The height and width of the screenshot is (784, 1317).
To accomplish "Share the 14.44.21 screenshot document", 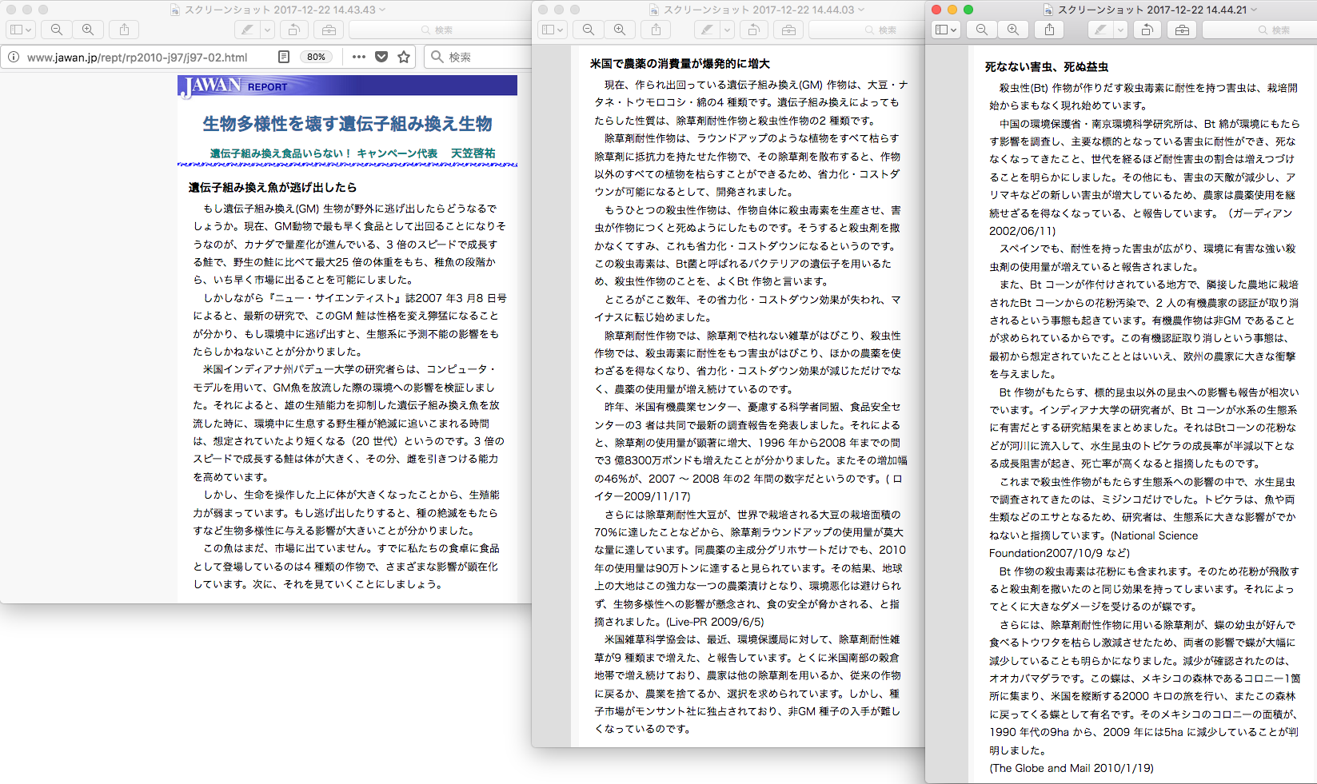I will [x=1050, y=30].
